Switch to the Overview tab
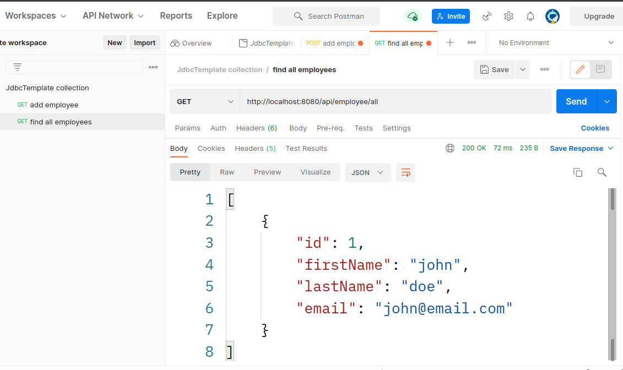 pyautogui.click(x=192, y=43)
